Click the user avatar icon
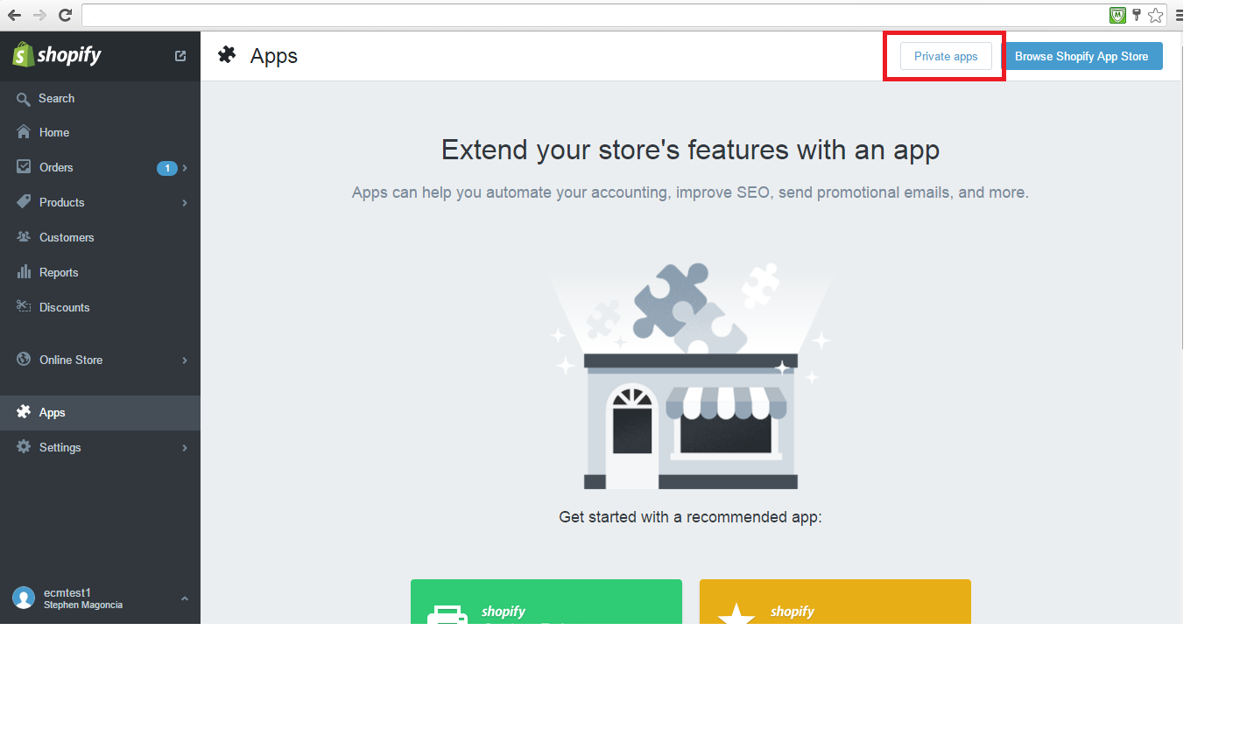Image resolution: width=1247 pixels, height=749 pixels. [x=24, y=598]
